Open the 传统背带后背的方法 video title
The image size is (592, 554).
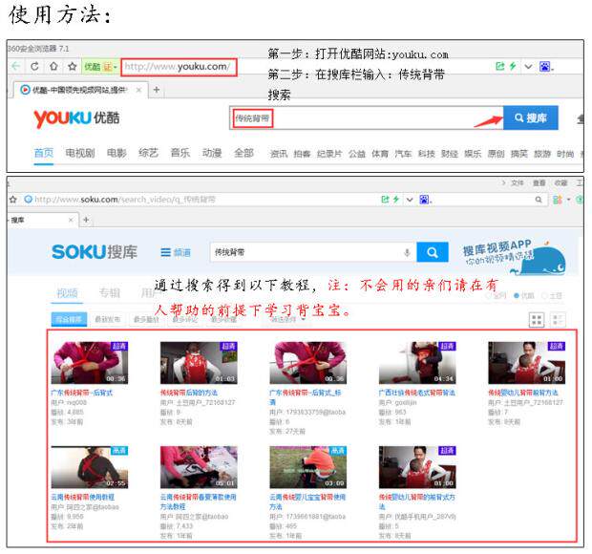189,393
